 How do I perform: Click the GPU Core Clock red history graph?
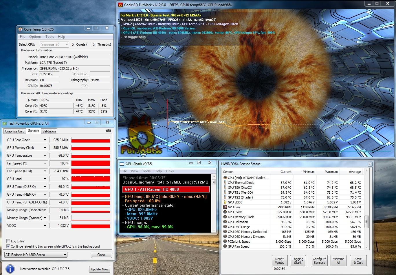click(91, 140)
